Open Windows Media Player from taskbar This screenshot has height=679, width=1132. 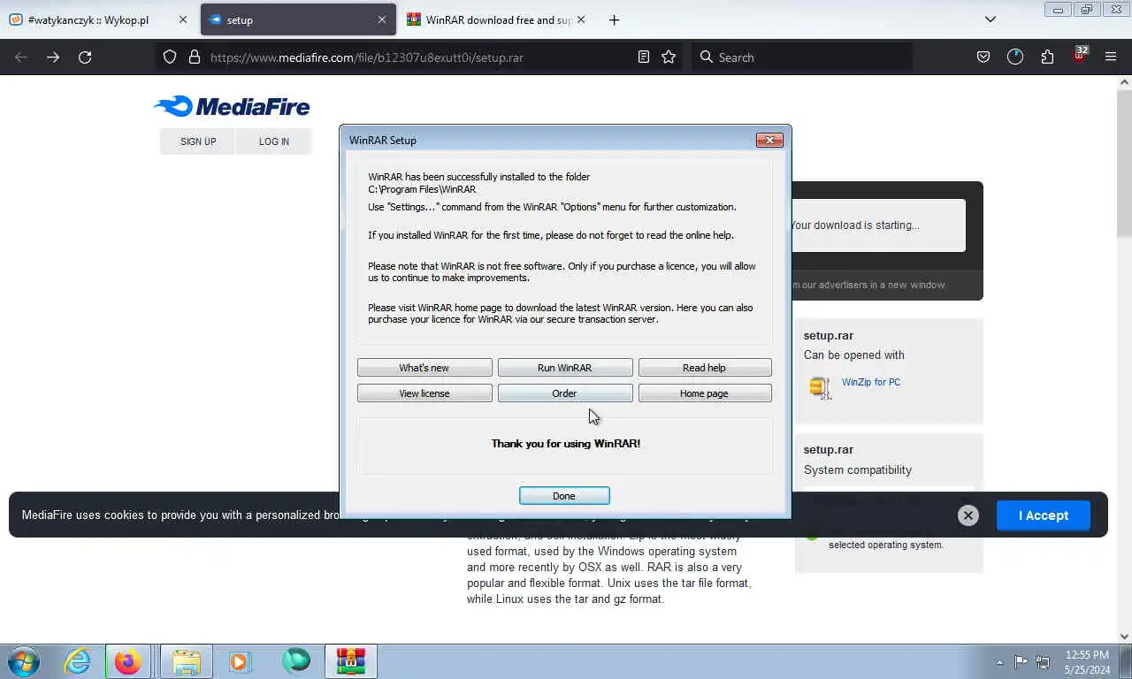(x=239, y=661)
